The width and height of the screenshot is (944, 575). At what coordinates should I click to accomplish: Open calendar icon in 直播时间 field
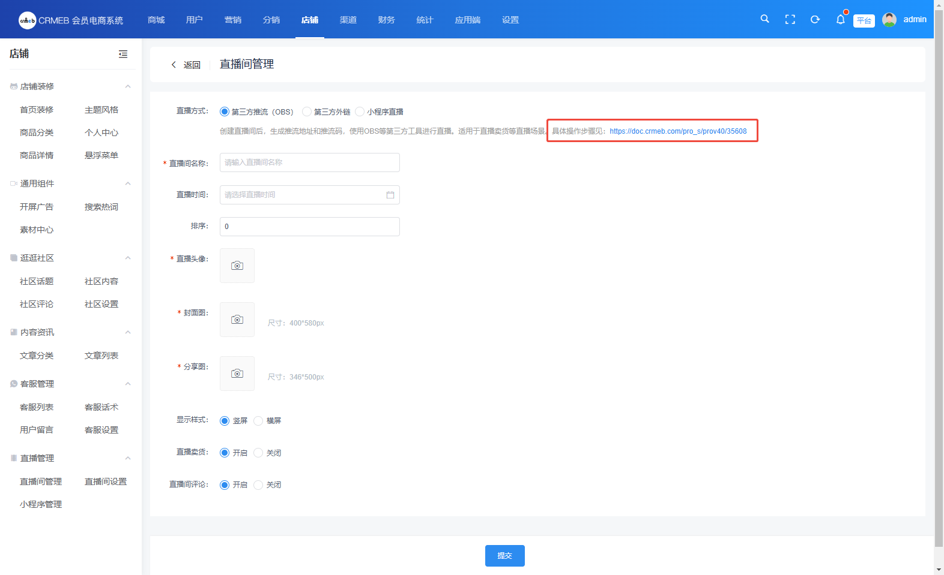[x=390, y=195]
